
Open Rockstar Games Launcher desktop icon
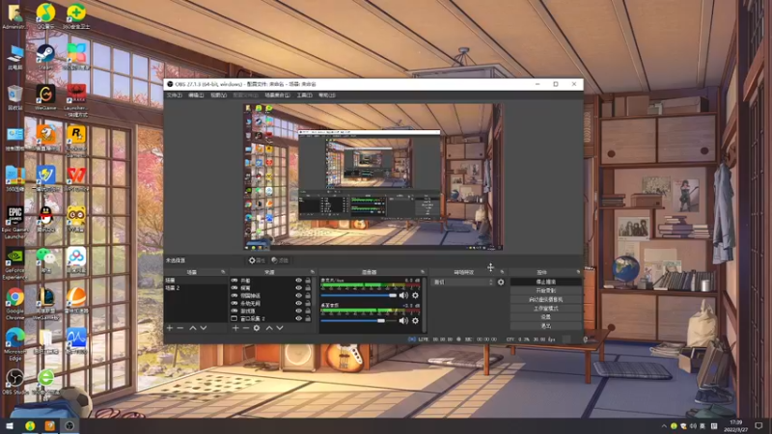(76, 141)
